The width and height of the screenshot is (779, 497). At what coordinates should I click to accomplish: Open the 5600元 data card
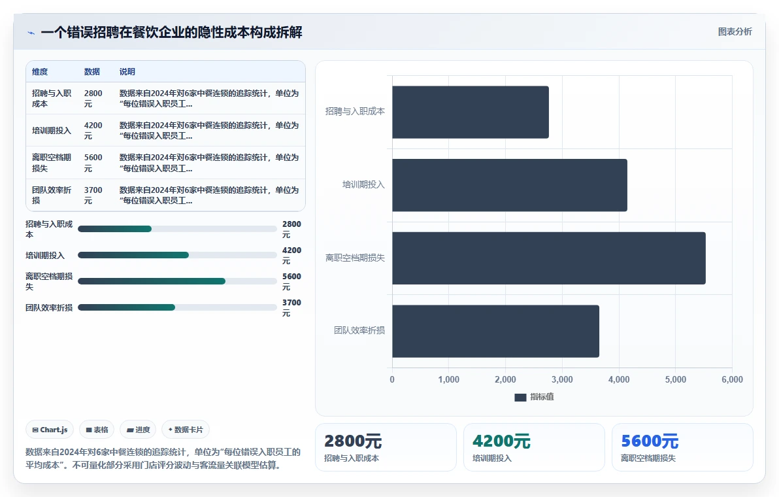pos(682,447)
